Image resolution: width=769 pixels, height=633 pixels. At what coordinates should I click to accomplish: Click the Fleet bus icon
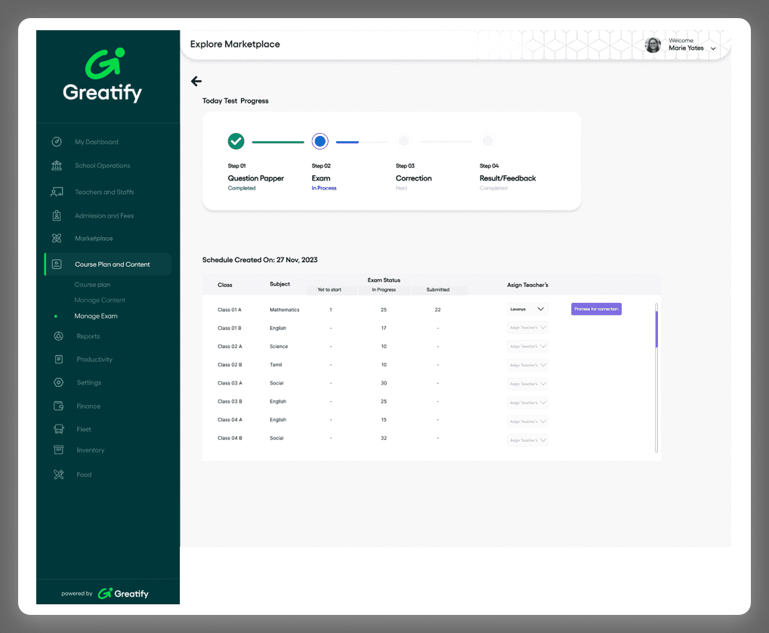[58, 429]
